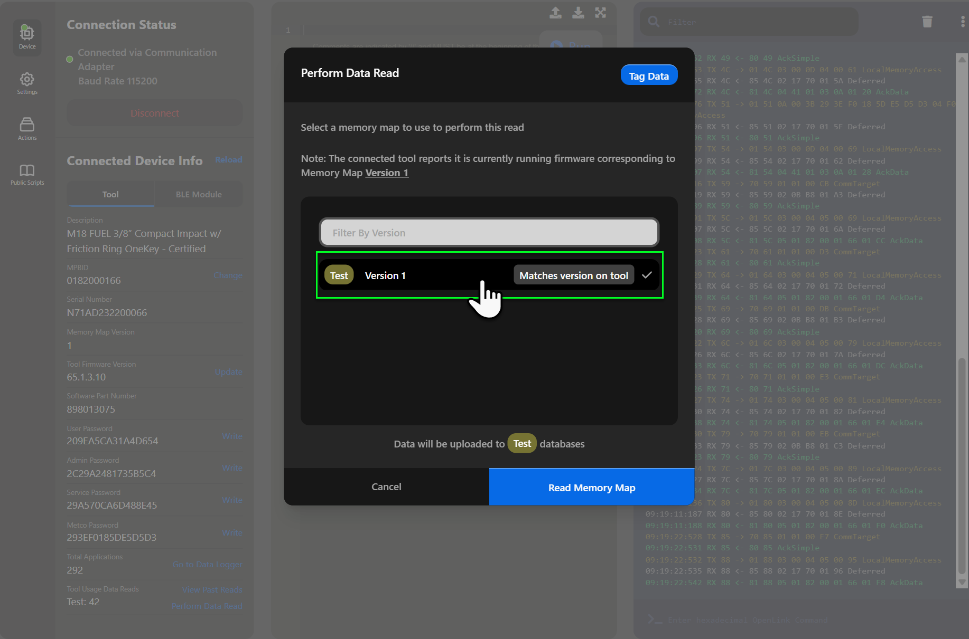Viewport: 969px width, 639px height.
Task: Click the Baud Rate 115200 text
Action: [x=118, y=81]
